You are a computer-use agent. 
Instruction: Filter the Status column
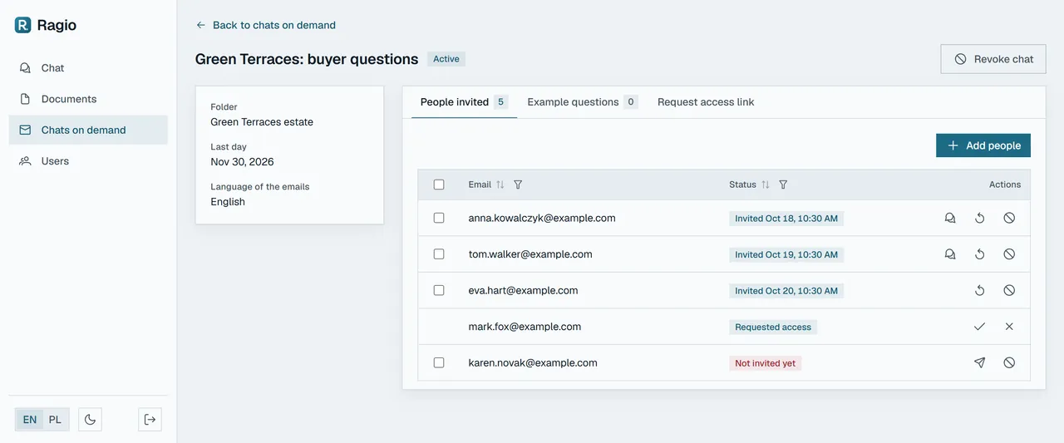tap(783, 185)
